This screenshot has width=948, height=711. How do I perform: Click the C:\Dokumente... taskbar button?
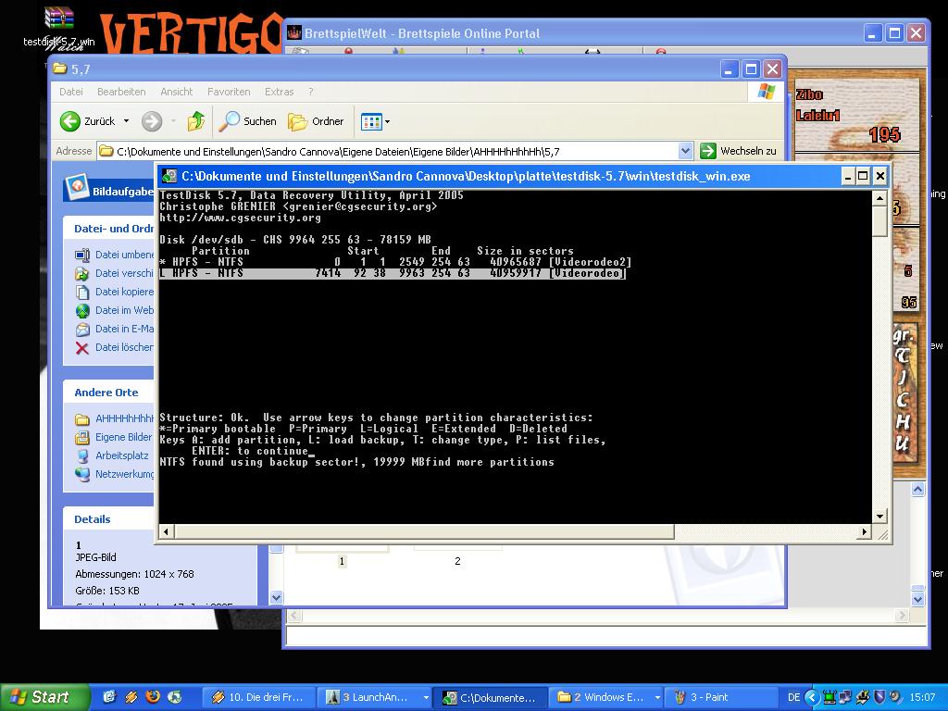(x=491, y=697)
